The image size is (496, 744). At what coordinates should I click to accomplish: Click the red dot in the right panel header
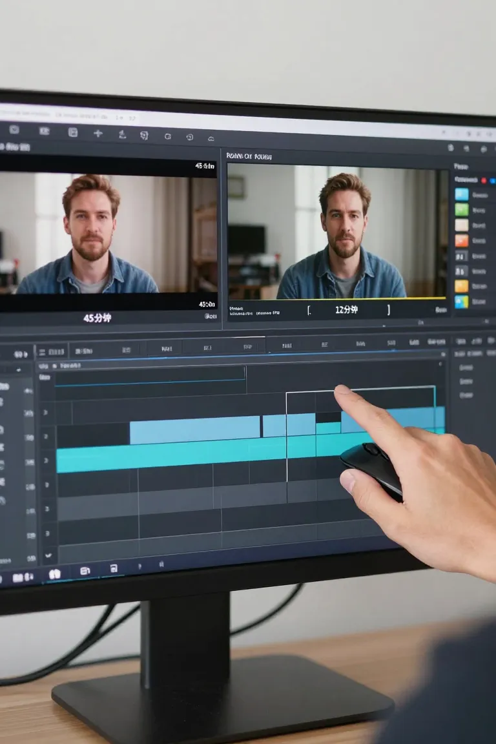pyautogui.click(x=484, y=180)
